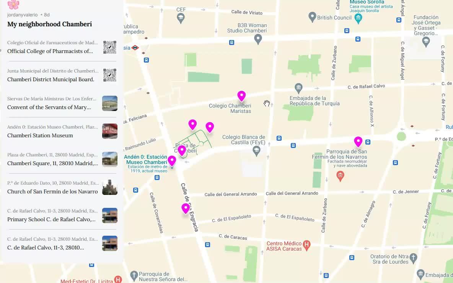453x283 pixels.
Task: Click the pink flower profile avatar
Action: pos(13,4)
